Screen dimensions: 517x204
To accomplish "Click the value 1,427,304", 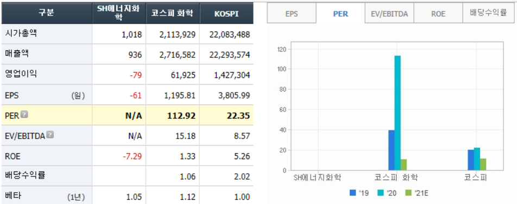I will coord(232,75).
